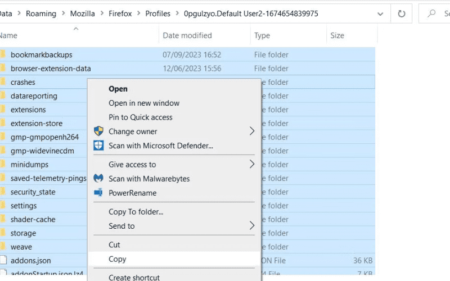The height and width of the screenshot is (281, 450).
Task: Select the bookmarkbackups folder
Action: pyautogui.click(x=41, y=55)
